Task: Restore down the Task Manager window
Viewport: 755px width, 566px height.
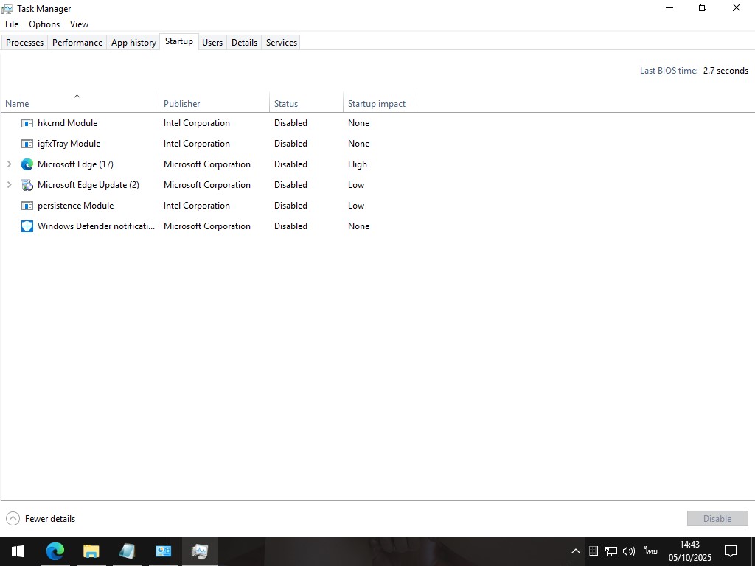Action: pos(703,7)
